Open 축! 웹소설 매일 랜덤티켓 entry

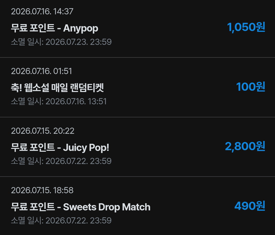click(137, 87)
